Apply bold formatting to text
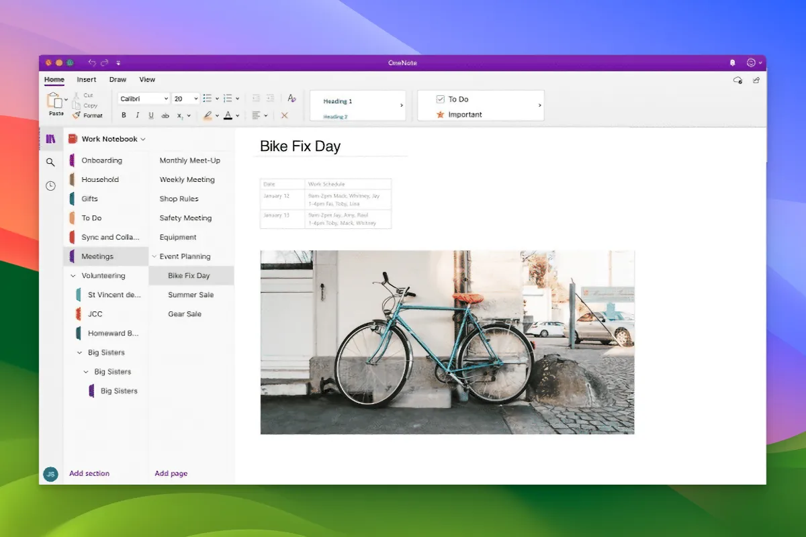 tap(124, 115)
